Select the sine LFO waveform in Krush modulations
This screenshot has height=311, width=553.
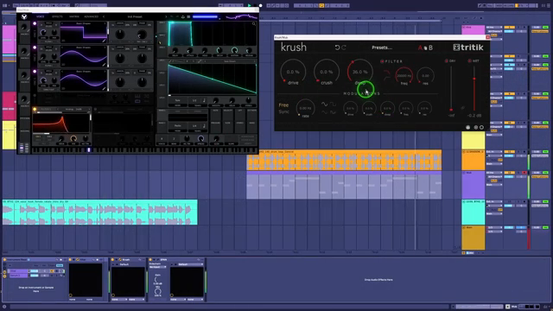324,105
